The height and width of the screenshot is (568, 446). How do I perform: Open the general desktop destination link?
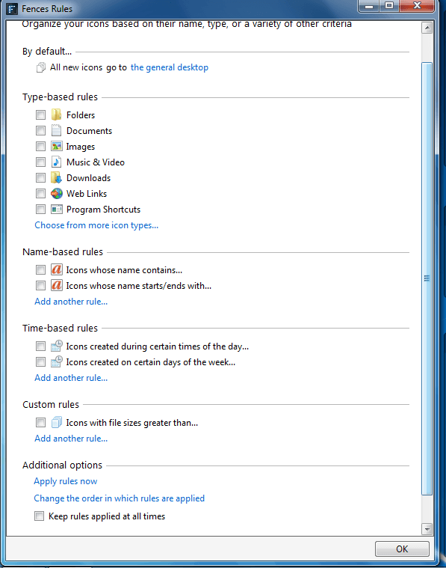(170, 67)
